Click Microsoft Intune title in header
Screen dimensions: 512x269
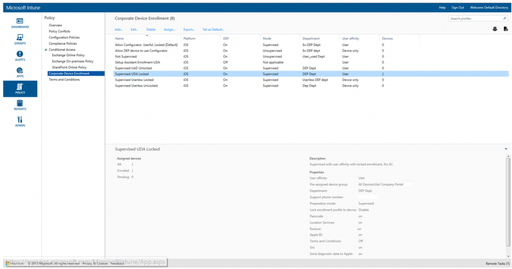[x=23, y=8]
